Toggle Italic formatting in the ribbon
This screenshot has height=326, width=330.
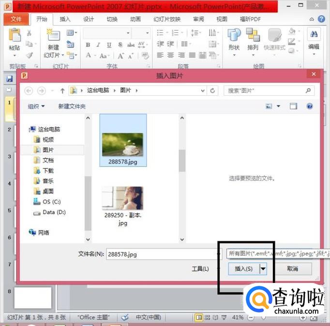98,44
